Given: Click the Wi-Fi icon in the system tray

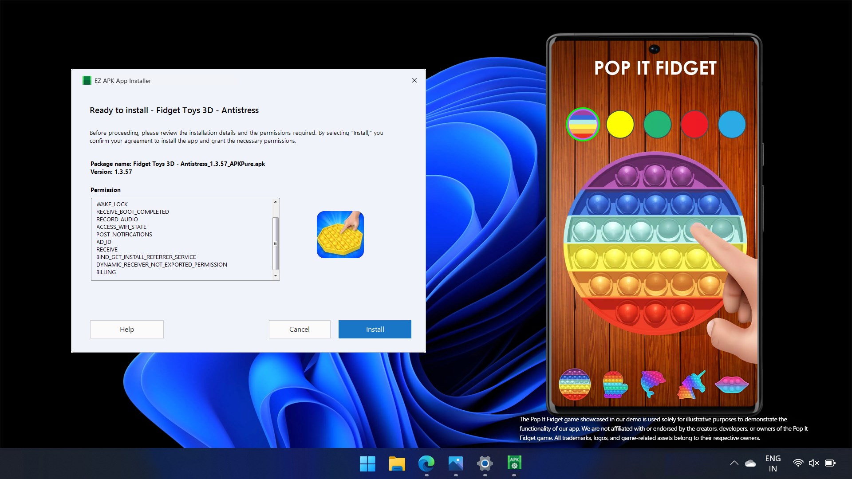Looking at the screenshot, I should pyautogui.click(x=797, y=463).
